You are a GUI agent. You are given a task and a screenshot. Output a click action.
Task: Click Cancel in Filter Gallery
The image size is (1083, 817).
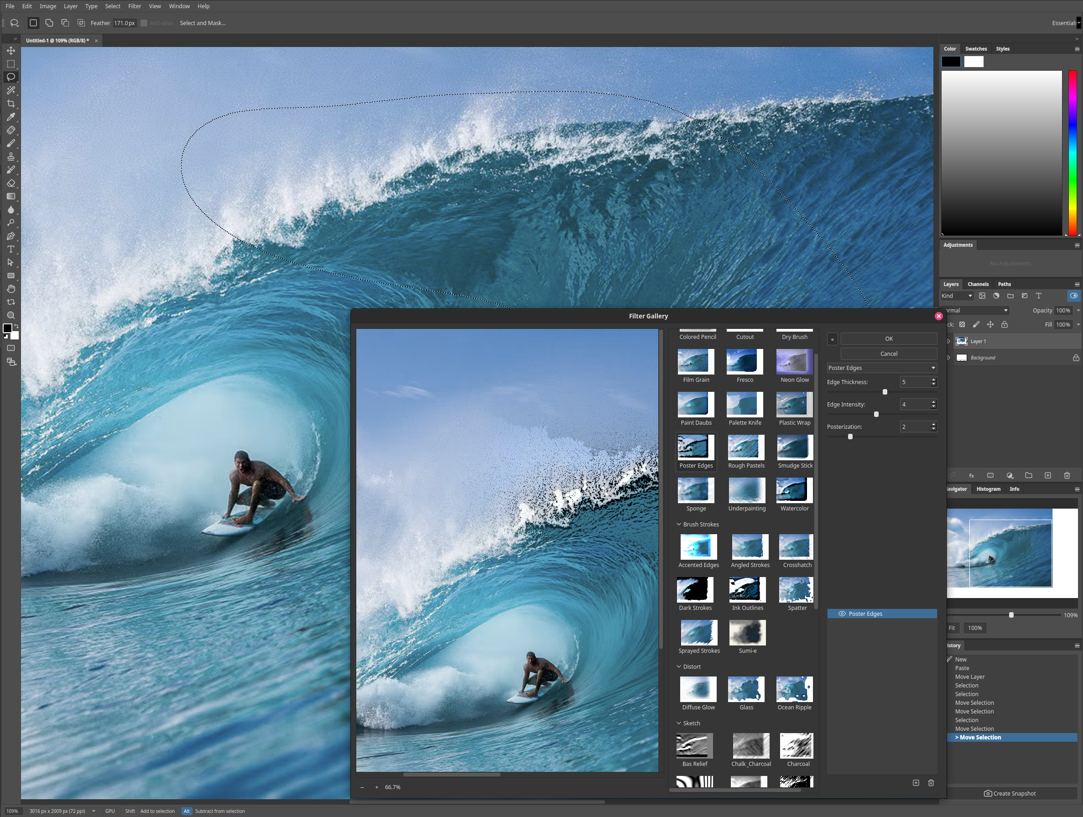889,354
